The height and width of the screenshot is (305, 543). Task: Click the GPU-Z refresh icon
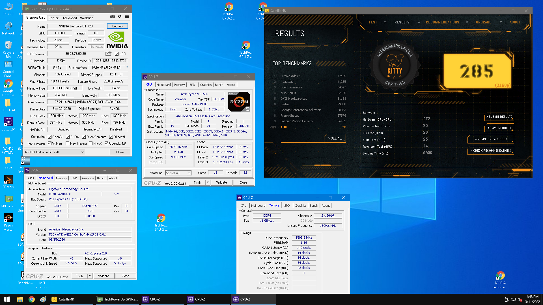pyautogui.click(x=120, y=17)
